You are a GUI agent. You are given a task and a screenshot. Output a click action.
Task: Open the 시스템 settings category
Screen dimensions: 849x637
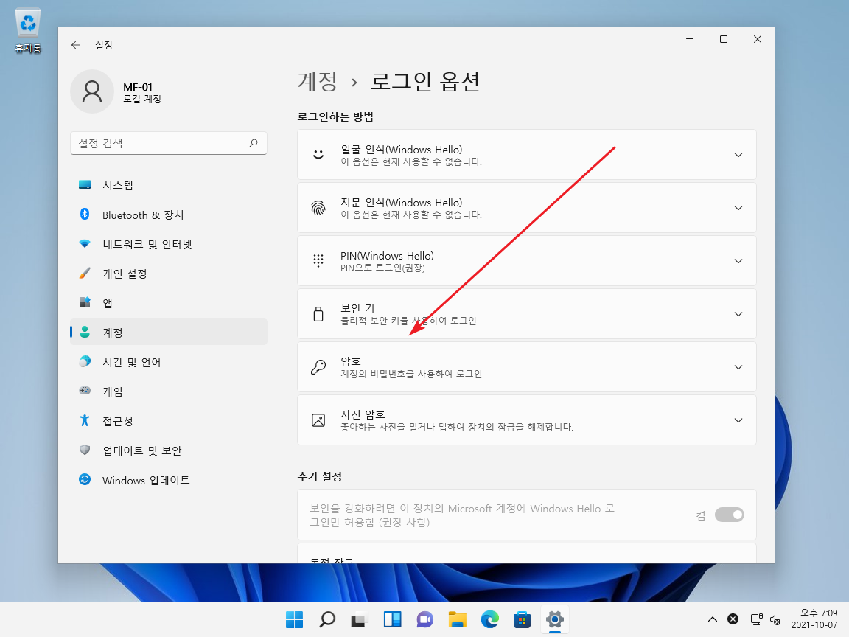click(x=168, y=185)
